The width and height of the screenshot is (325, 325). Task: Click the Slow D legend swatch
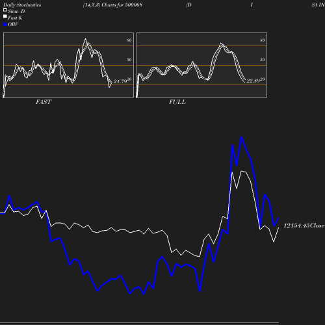(5, 10)
